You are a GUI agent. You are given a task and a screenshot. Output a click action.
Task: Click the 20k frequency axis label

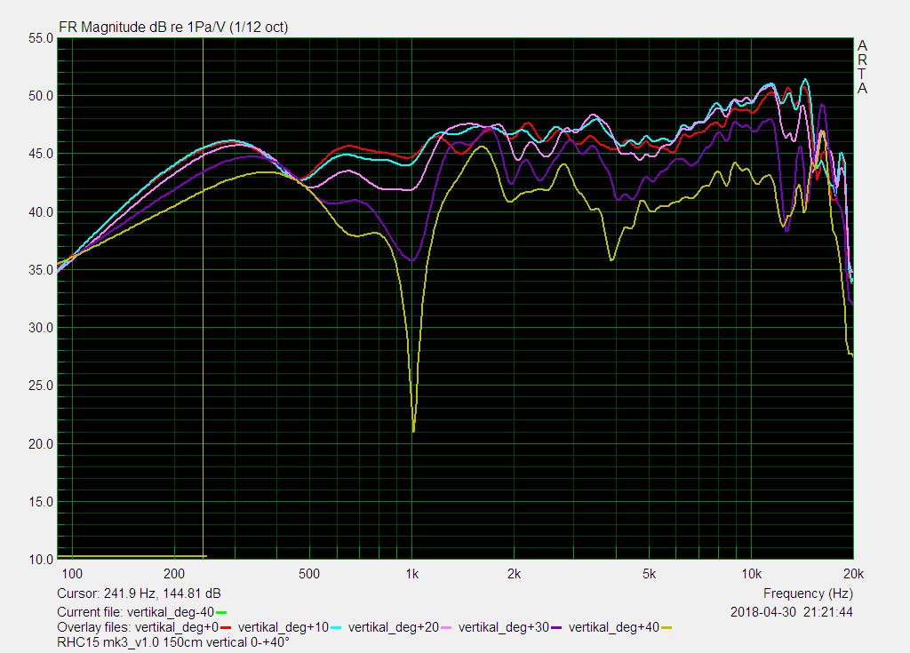[854, 574]
